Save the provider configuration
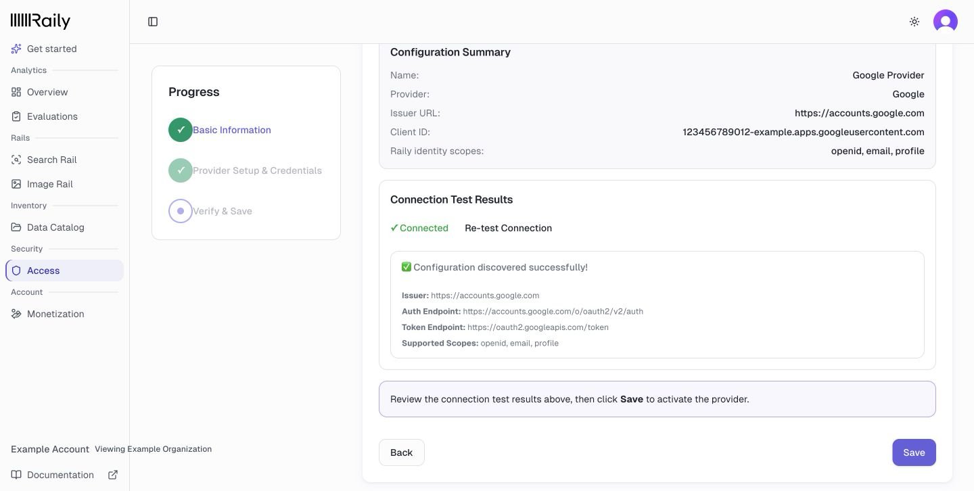Image resolution: width=974 pixels, height=491 pixels. 914,452
